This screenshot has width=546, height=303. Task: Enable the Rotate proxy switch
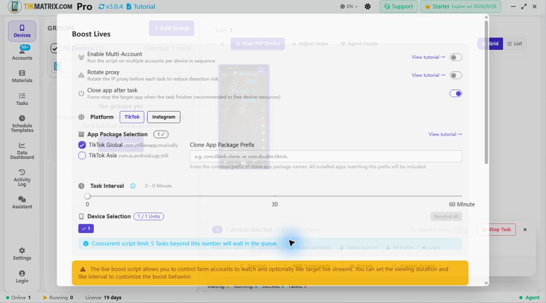[x=456, y=75]
